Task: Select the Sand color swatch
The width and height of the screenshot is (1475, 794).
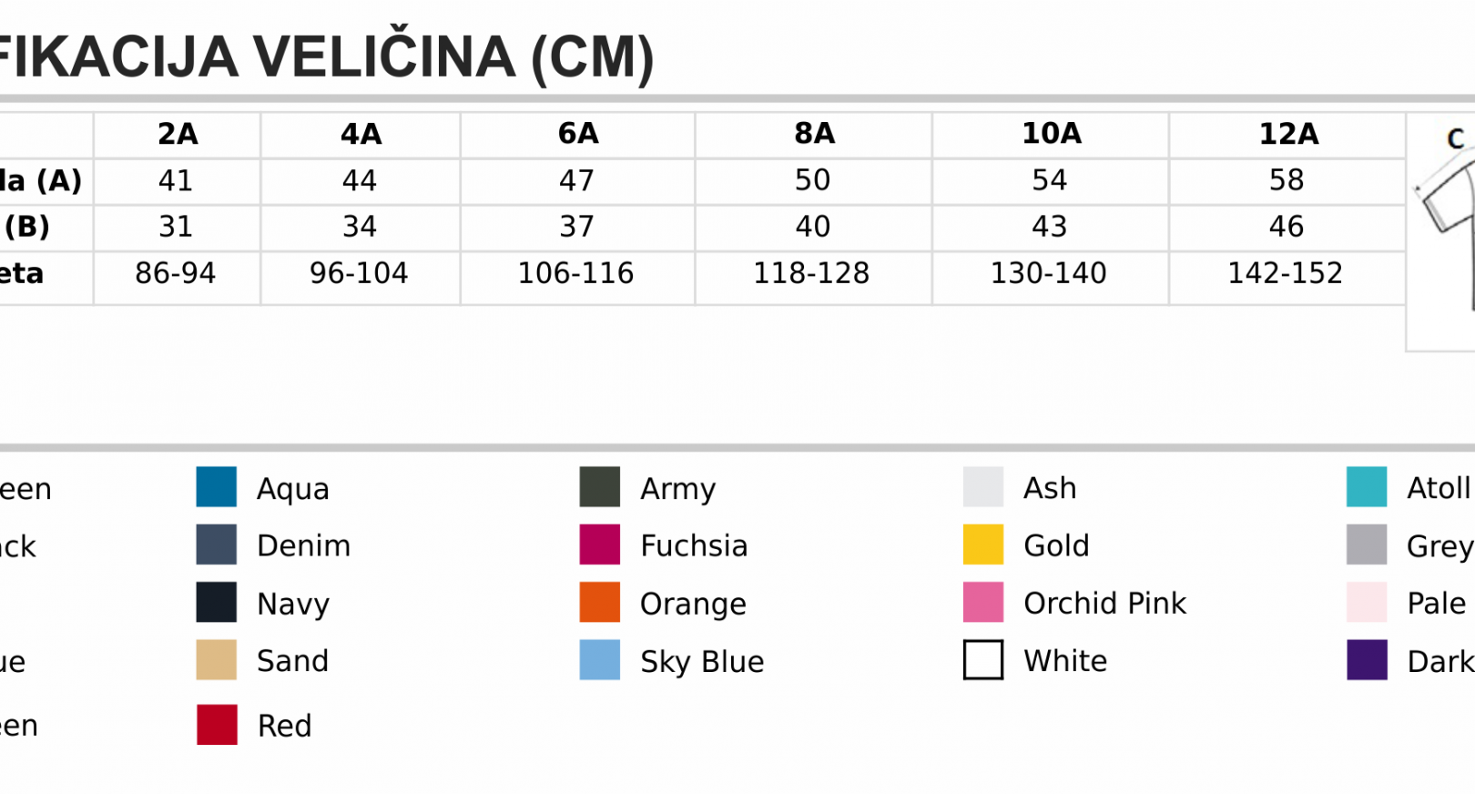Action: click(x=217, y=660)
